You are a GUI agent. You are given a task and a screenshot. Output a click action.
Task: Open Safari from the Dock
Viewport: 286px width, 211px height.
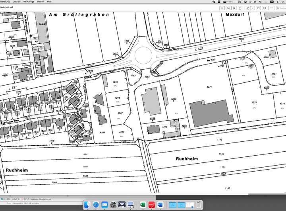click(96, 205)
